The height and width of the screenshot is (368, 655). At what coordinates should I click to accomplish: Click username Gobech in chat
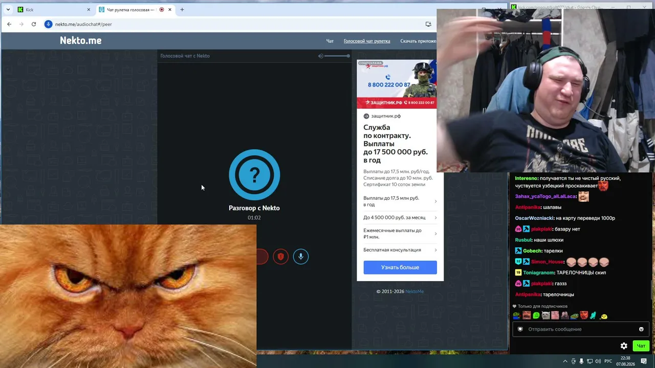tap(532, 251)
